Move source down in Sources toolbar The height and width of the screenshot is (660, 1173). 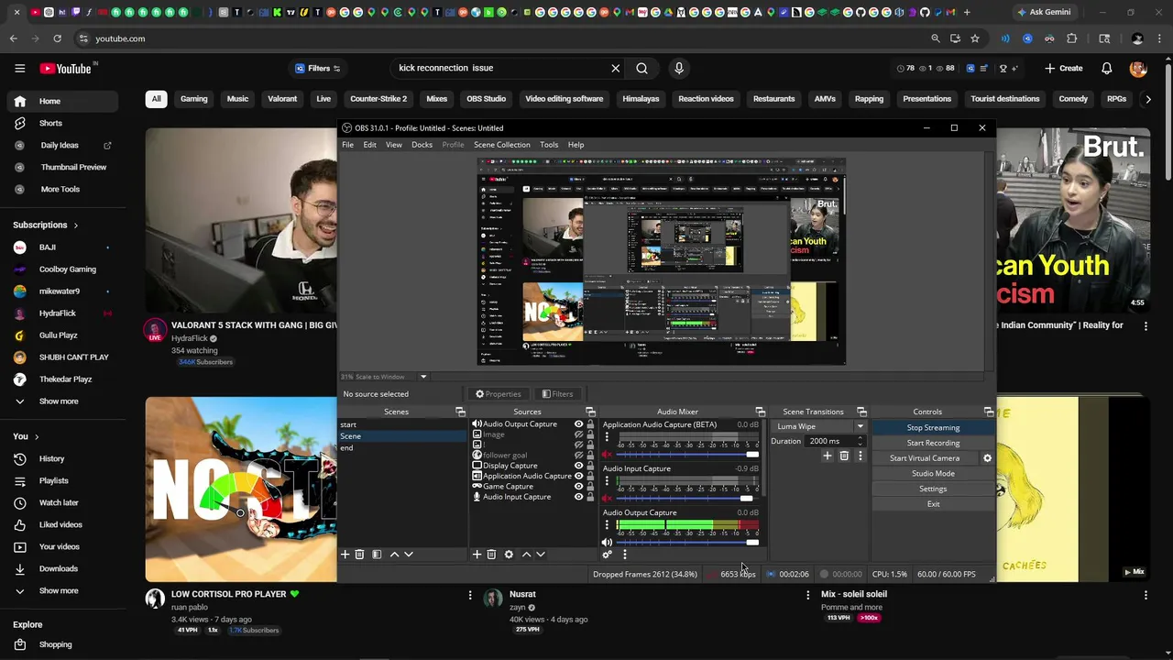point(541,555)
